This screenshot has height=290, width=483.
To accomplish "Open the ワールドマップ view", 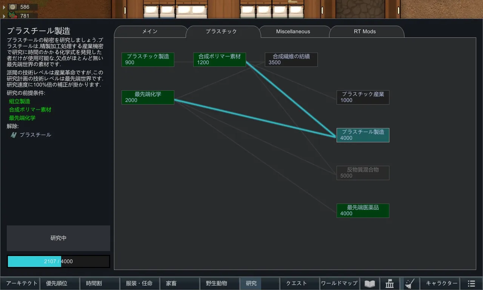I will [339, 283].
